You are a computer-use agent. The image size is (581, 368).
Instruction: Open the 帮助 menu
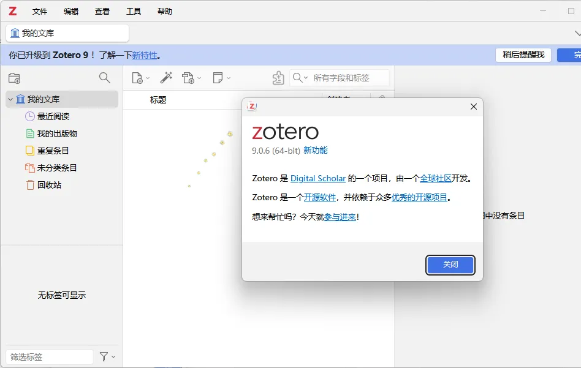[165, 12]
